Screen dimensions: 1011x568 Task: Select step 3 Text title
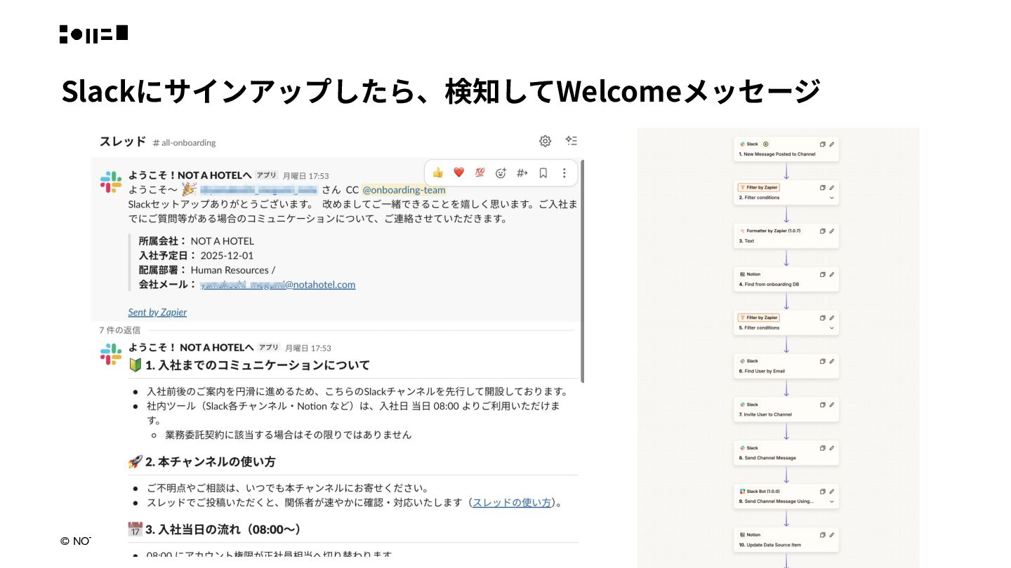click(x=746, y=241)
